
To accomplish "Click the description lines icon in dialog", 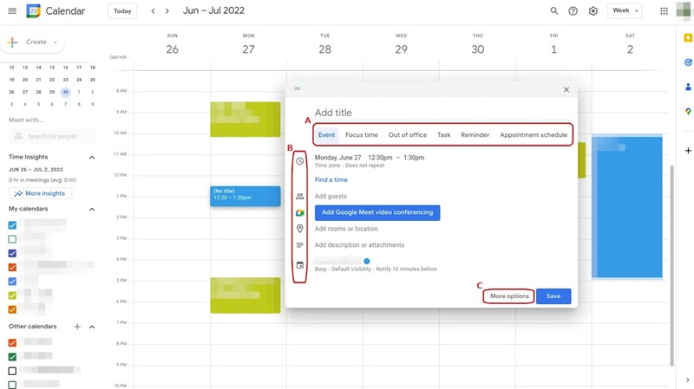I will click(x=299, y=245).
